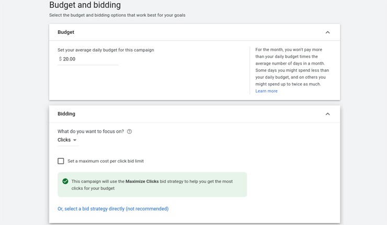Click the green checkmark circle icon
The height and width of the screenshot is (225, 387).
(x=65, y=181)
